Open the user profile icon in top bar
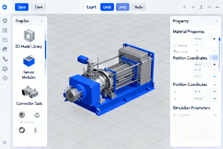Image resolution: width=223 pixels, height=149 pixels. tap(201, 7)
